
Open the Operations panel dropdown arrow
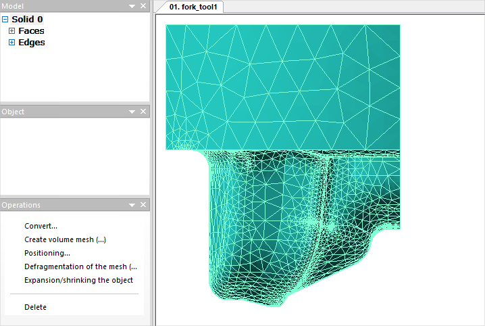[x=132, y=204]
